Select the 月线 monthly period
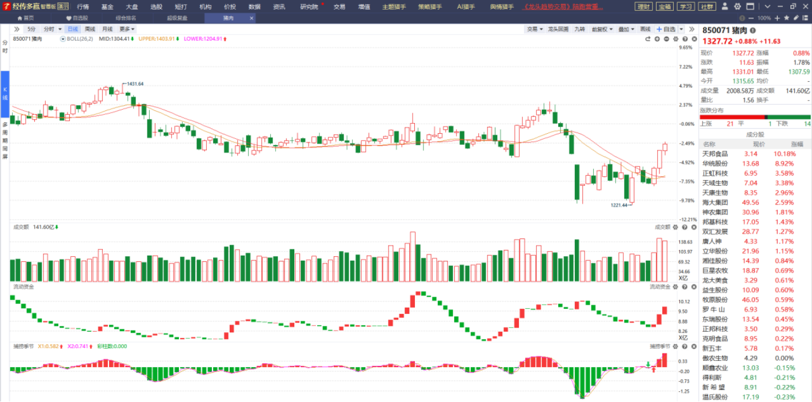The width and height of the screenshot is (812, 402). [x=107, y=29]
